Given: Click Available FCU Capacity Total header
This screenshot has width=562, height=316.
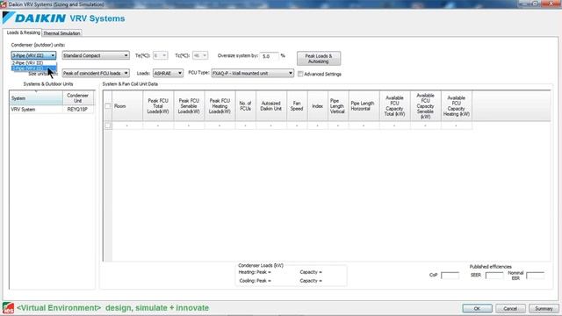Looking at the screenshot, I should tap(394, 106).
